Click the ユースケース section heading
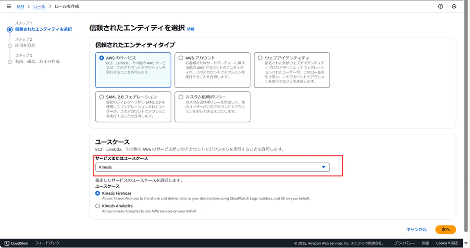Image resolution: width=470 pixels, height=248 pixels. [x=112, y=142]
